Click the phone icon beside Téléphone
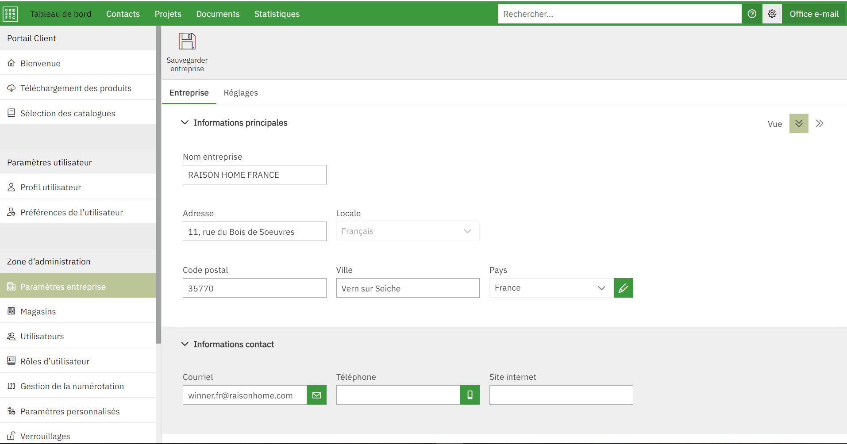This screenshot has height=444, width=847. [x=470, y=395]
